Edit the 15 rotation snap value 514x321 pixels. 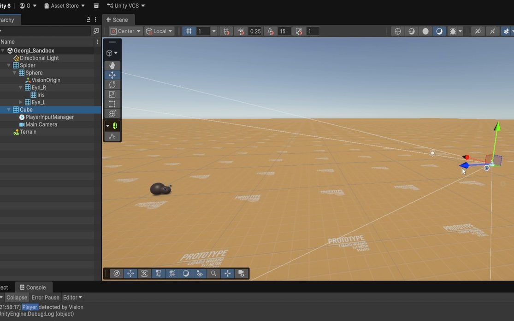tap(284, 31)
